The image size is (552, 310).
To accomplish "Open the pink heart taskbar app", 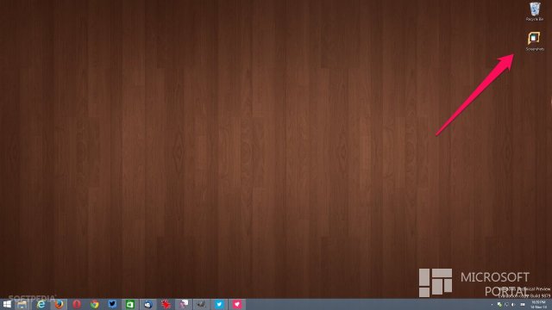I will point(237,304).
